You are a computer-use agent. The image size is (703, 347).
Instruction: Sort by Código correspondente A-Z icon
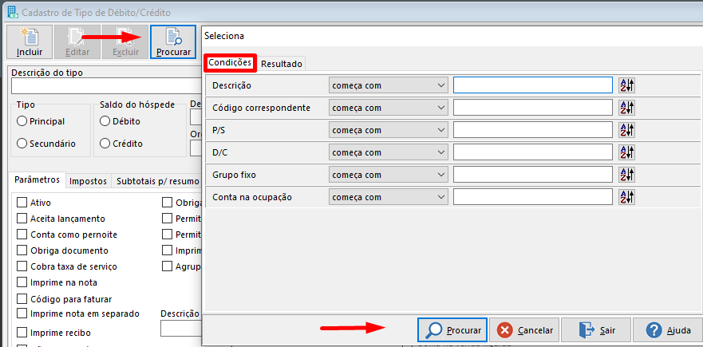click(626, 108)
